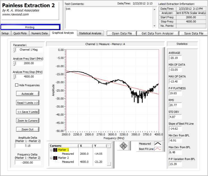Click the Cursors list scrollbar up arrow
The image size is (208, 176).
click(109, 146)
